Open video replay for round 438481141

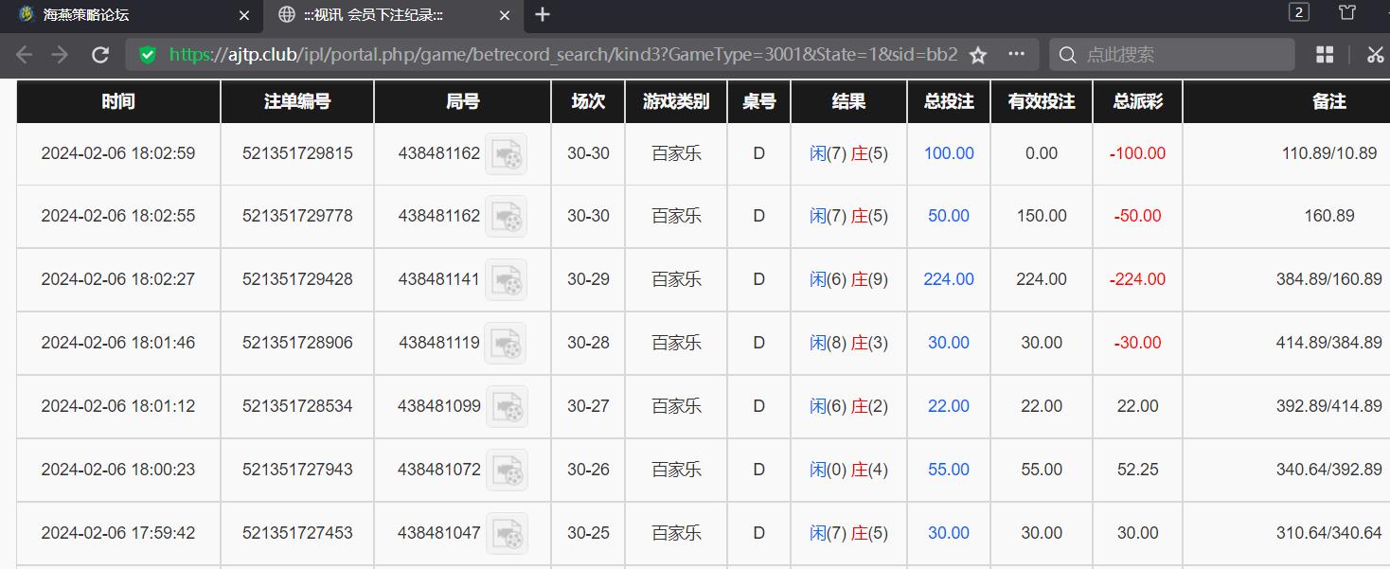[506, 280]
